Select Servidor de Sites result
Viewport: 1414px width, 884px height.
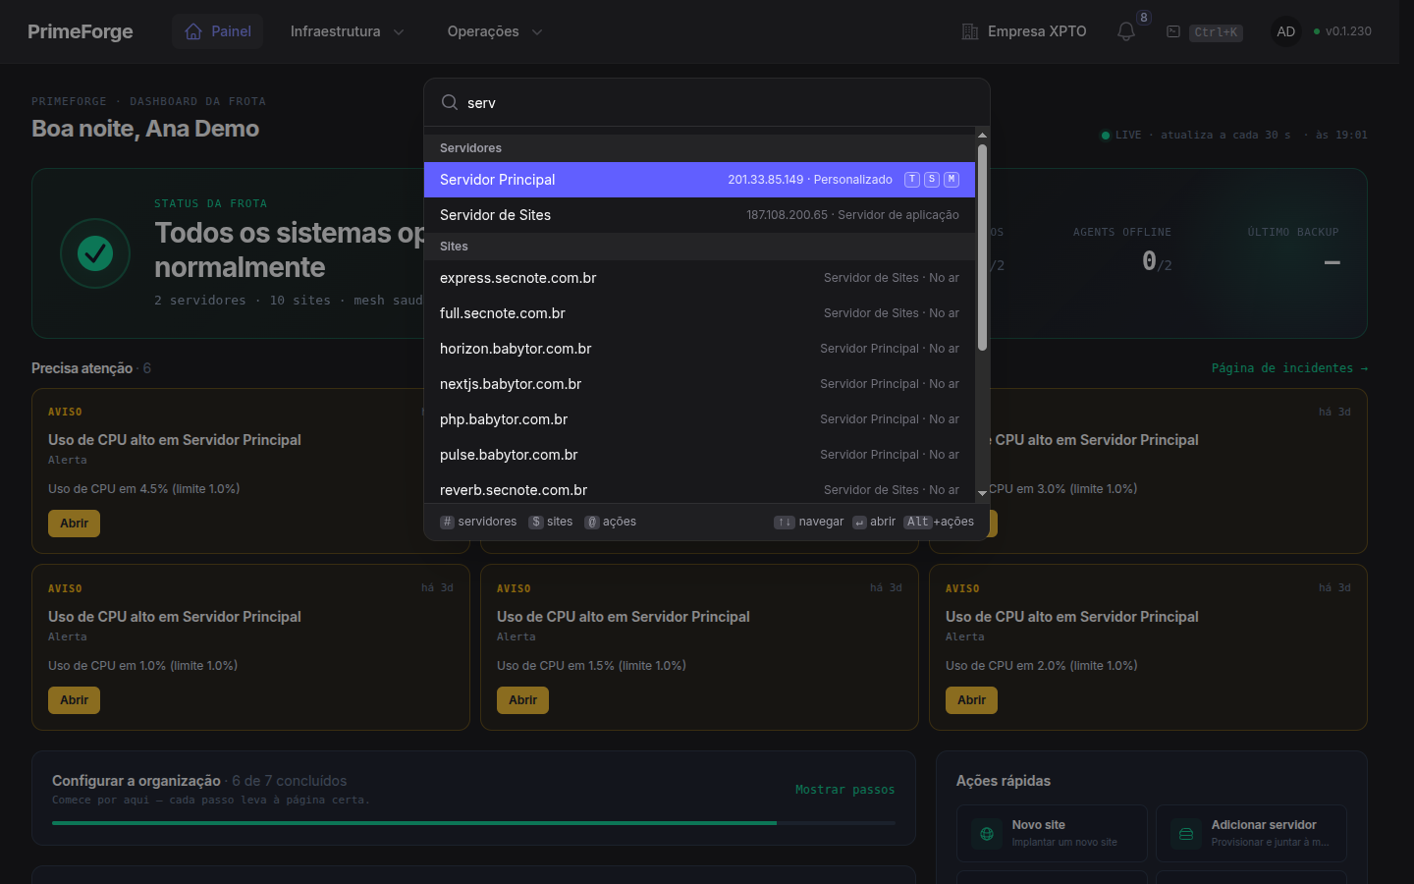(x=699, y=215)
